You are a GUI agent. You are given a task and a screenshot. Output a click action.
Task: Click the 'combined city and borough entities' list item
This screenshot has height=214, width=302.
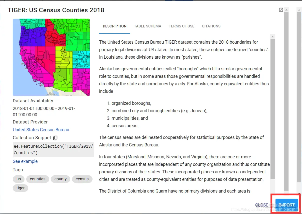pos(159,111)
